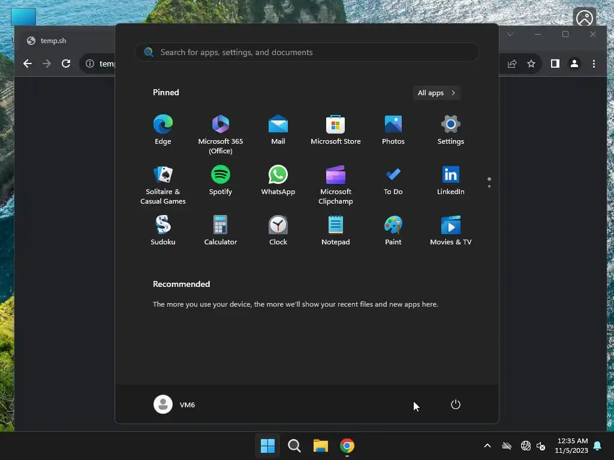Click the Windows Start button on taskbar
This screenshot has height=460, width=614.
(268, 446)
